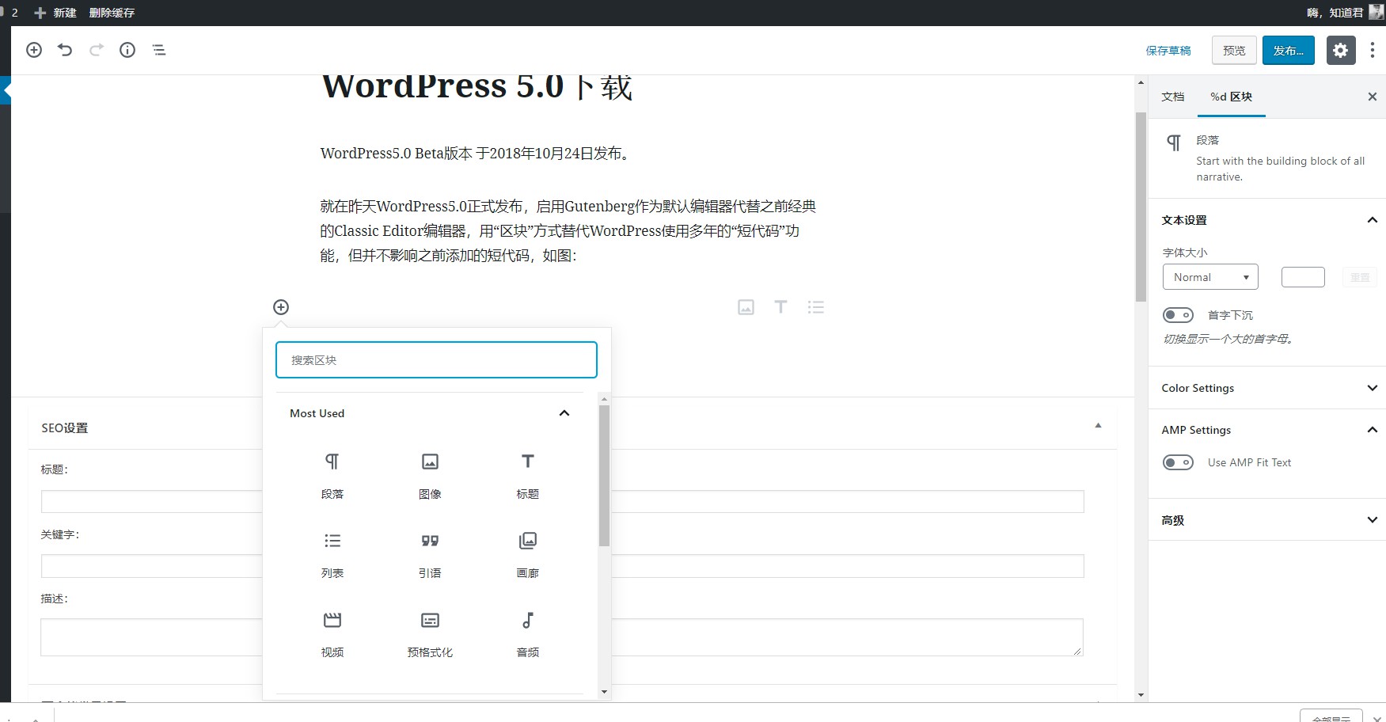Click editor vertical scrollbar thumb
Viewport: 1386px width, 722px height.
(1141, 206)
